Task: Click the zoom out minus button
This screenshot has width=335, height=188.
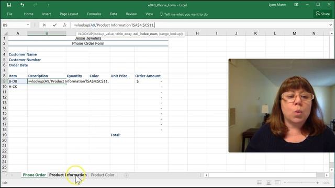Action: point(285,183)
